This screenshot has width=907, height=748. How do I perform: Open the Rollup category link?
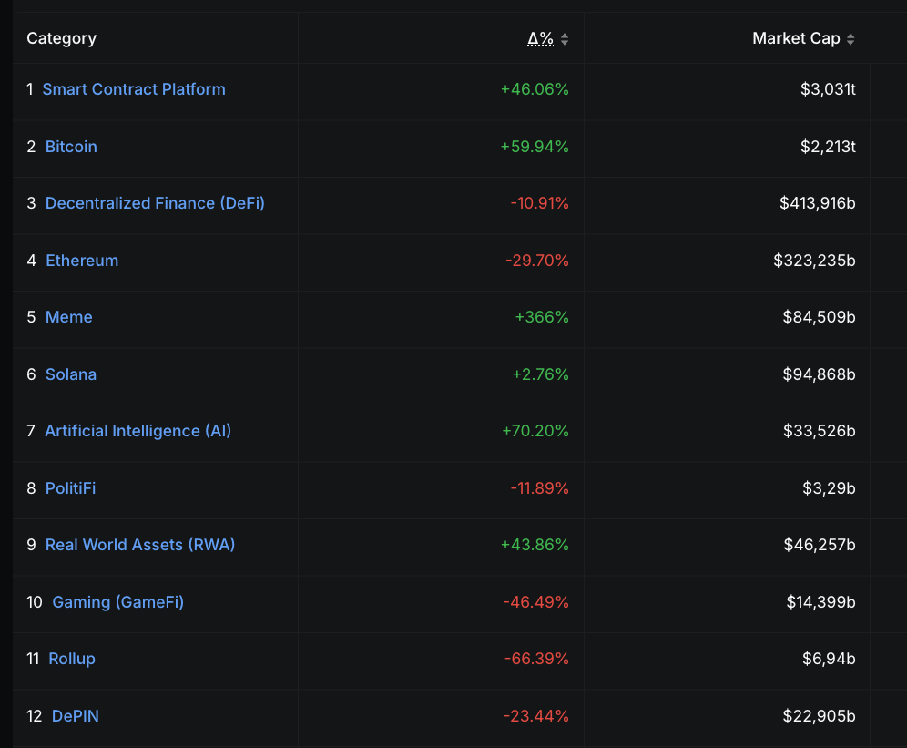pyautogui.click(x=72, y=659)
